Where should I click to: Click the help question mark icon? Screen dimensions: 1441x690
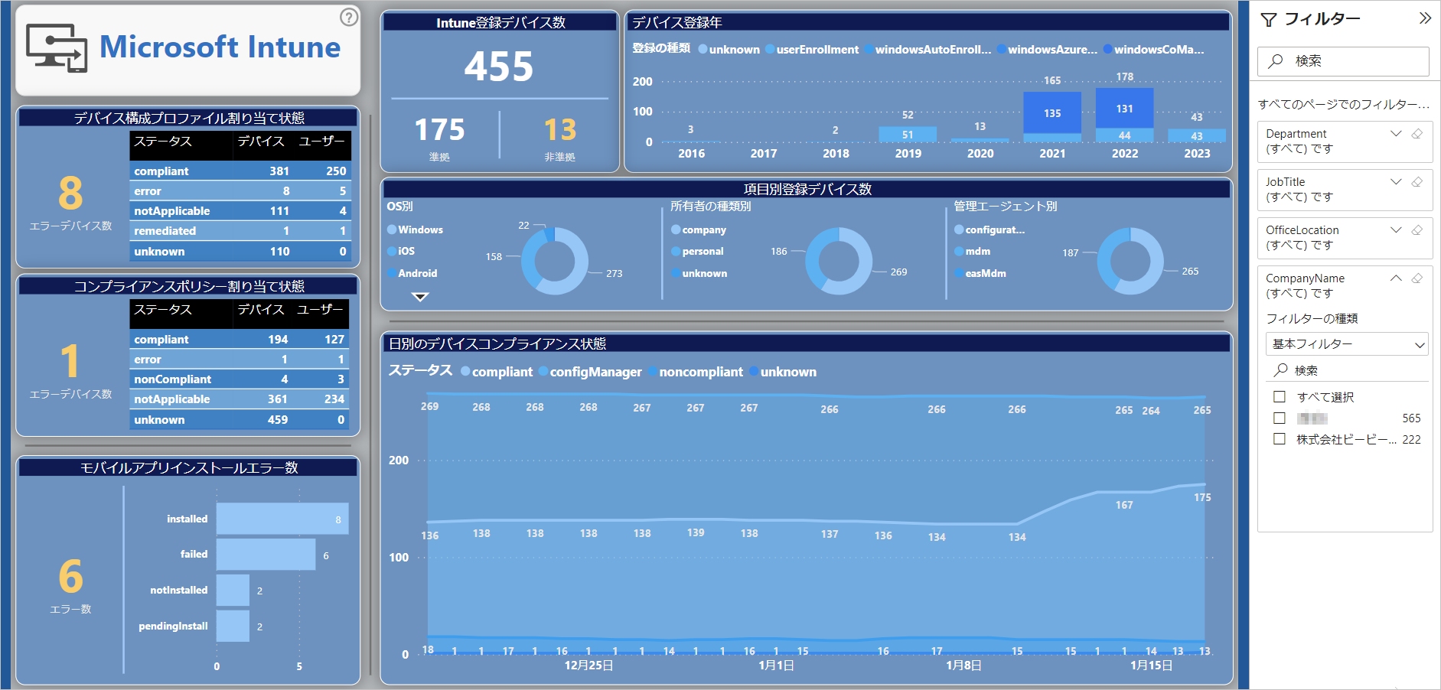tap(349, 17)
